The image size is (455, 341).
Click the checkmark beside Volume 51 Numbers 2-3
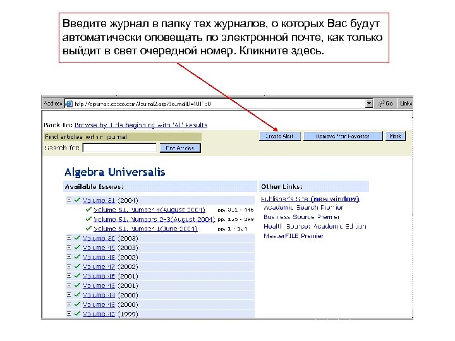[89, 219]
